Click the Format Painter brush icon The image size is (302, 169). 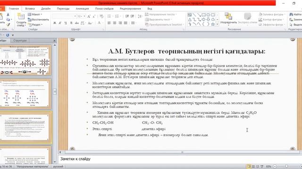(x=8, y=24)
